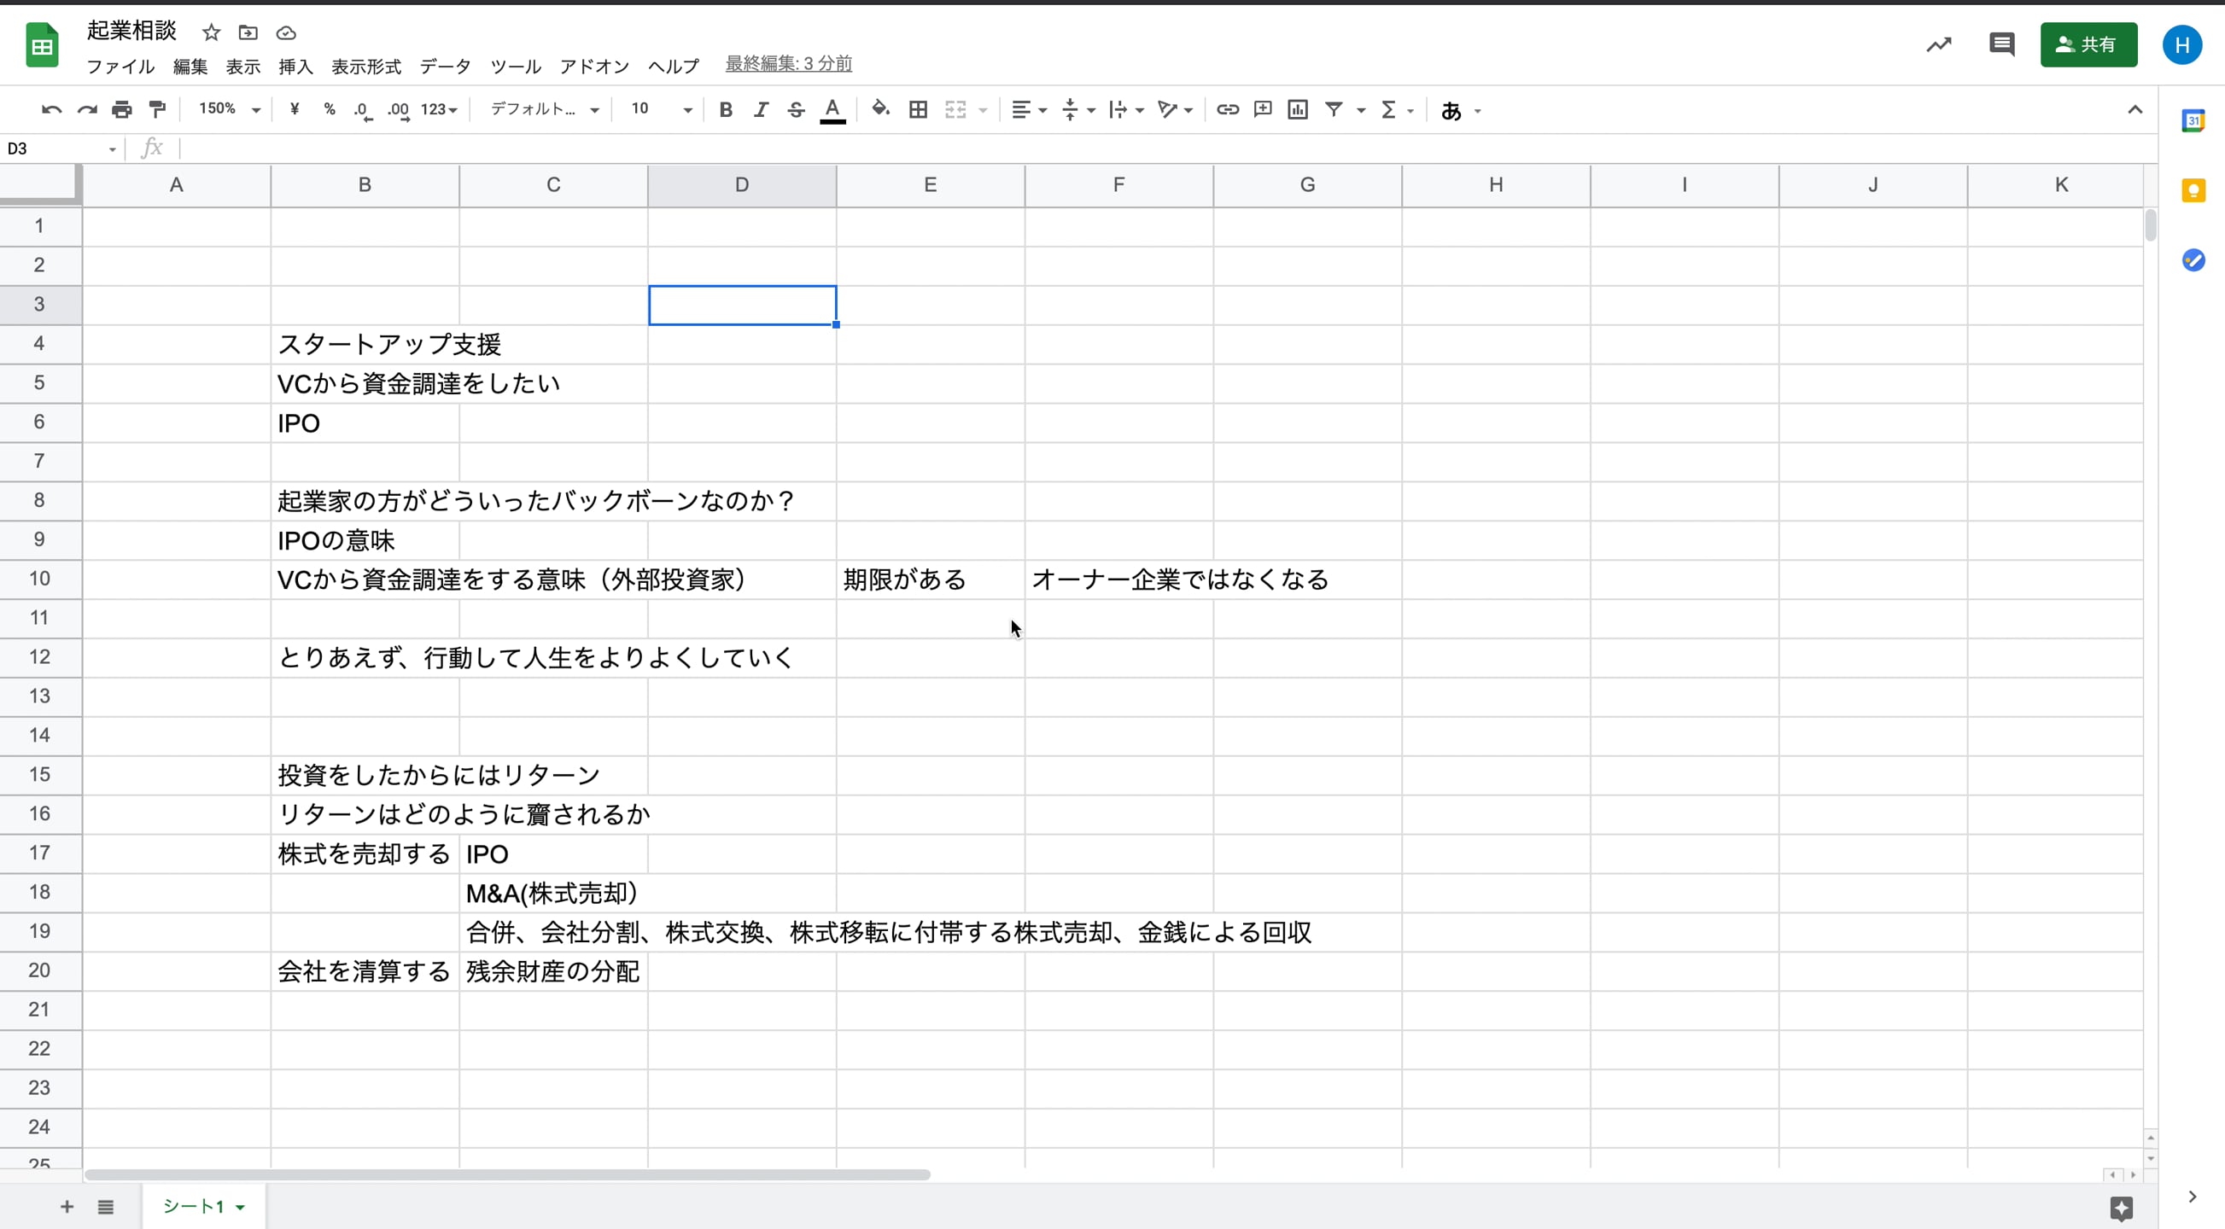Open the 最終編集: 3 分前 link

(x=787, y=63)
